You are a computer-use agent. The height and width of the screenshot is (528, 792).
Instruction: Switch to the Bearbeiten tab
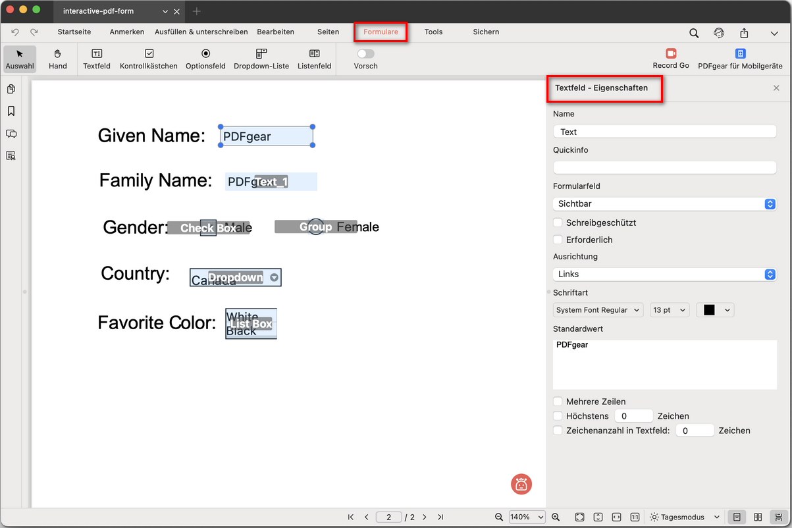(275, 32)
